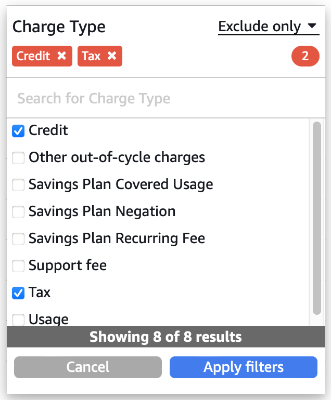Check Other out-of-cycle charges checkbox
The image size is (331, 400).
pos(18,158)
